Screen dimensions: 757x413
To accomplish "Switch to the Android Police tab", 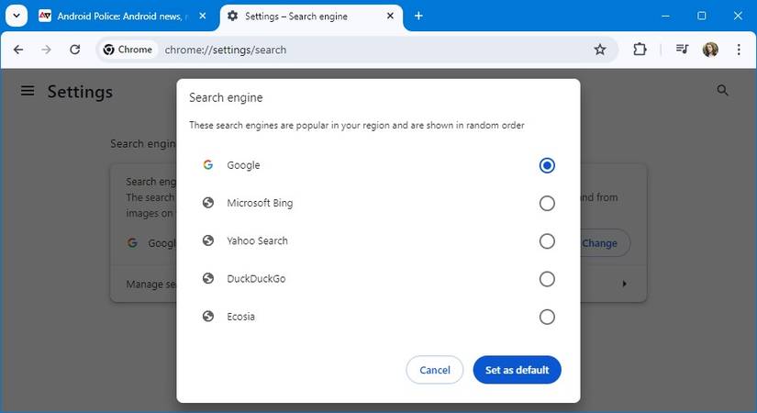I will (x=124, y=16).
